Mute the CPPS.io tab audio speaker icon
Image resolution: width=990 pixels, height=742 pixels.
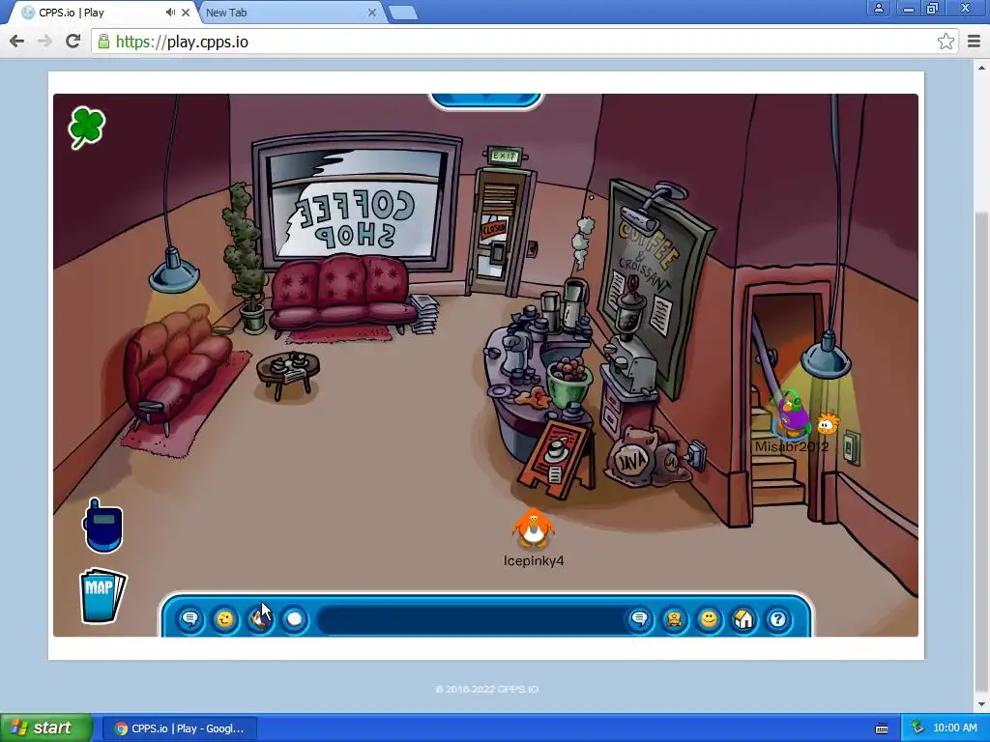tap(170, 12)
